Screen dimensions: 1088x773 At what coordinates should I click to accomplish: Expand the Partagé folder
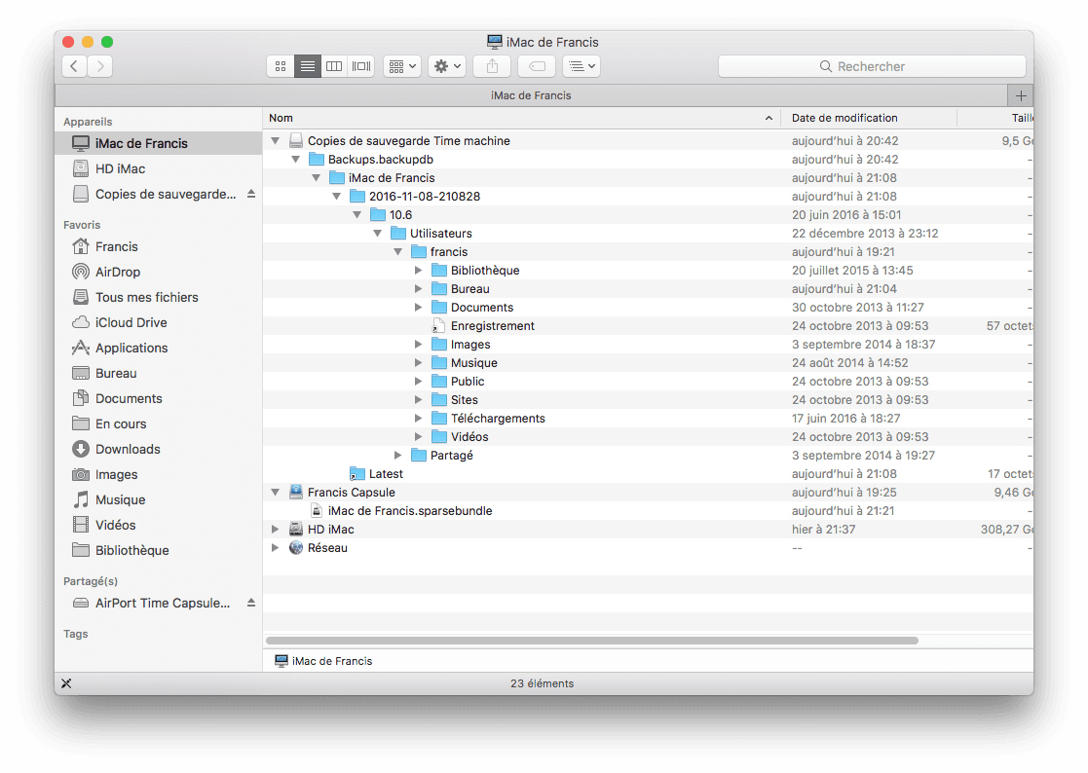pos(398,456)
